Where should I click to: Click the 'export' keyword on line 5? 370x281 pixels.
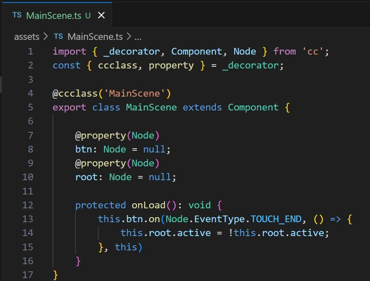69,108
